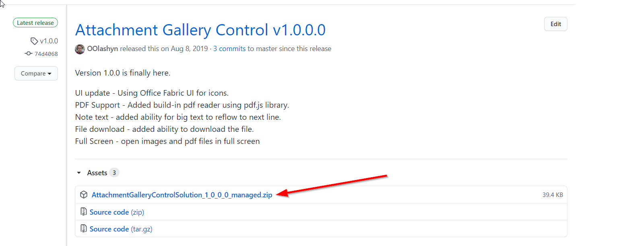Click the Latest release badge
The height and width of the screenshot is (246, 627).
(x=35, y=23)
